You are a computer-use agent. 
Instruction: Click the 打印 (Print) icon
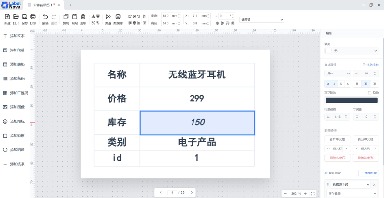coord(33,17)
